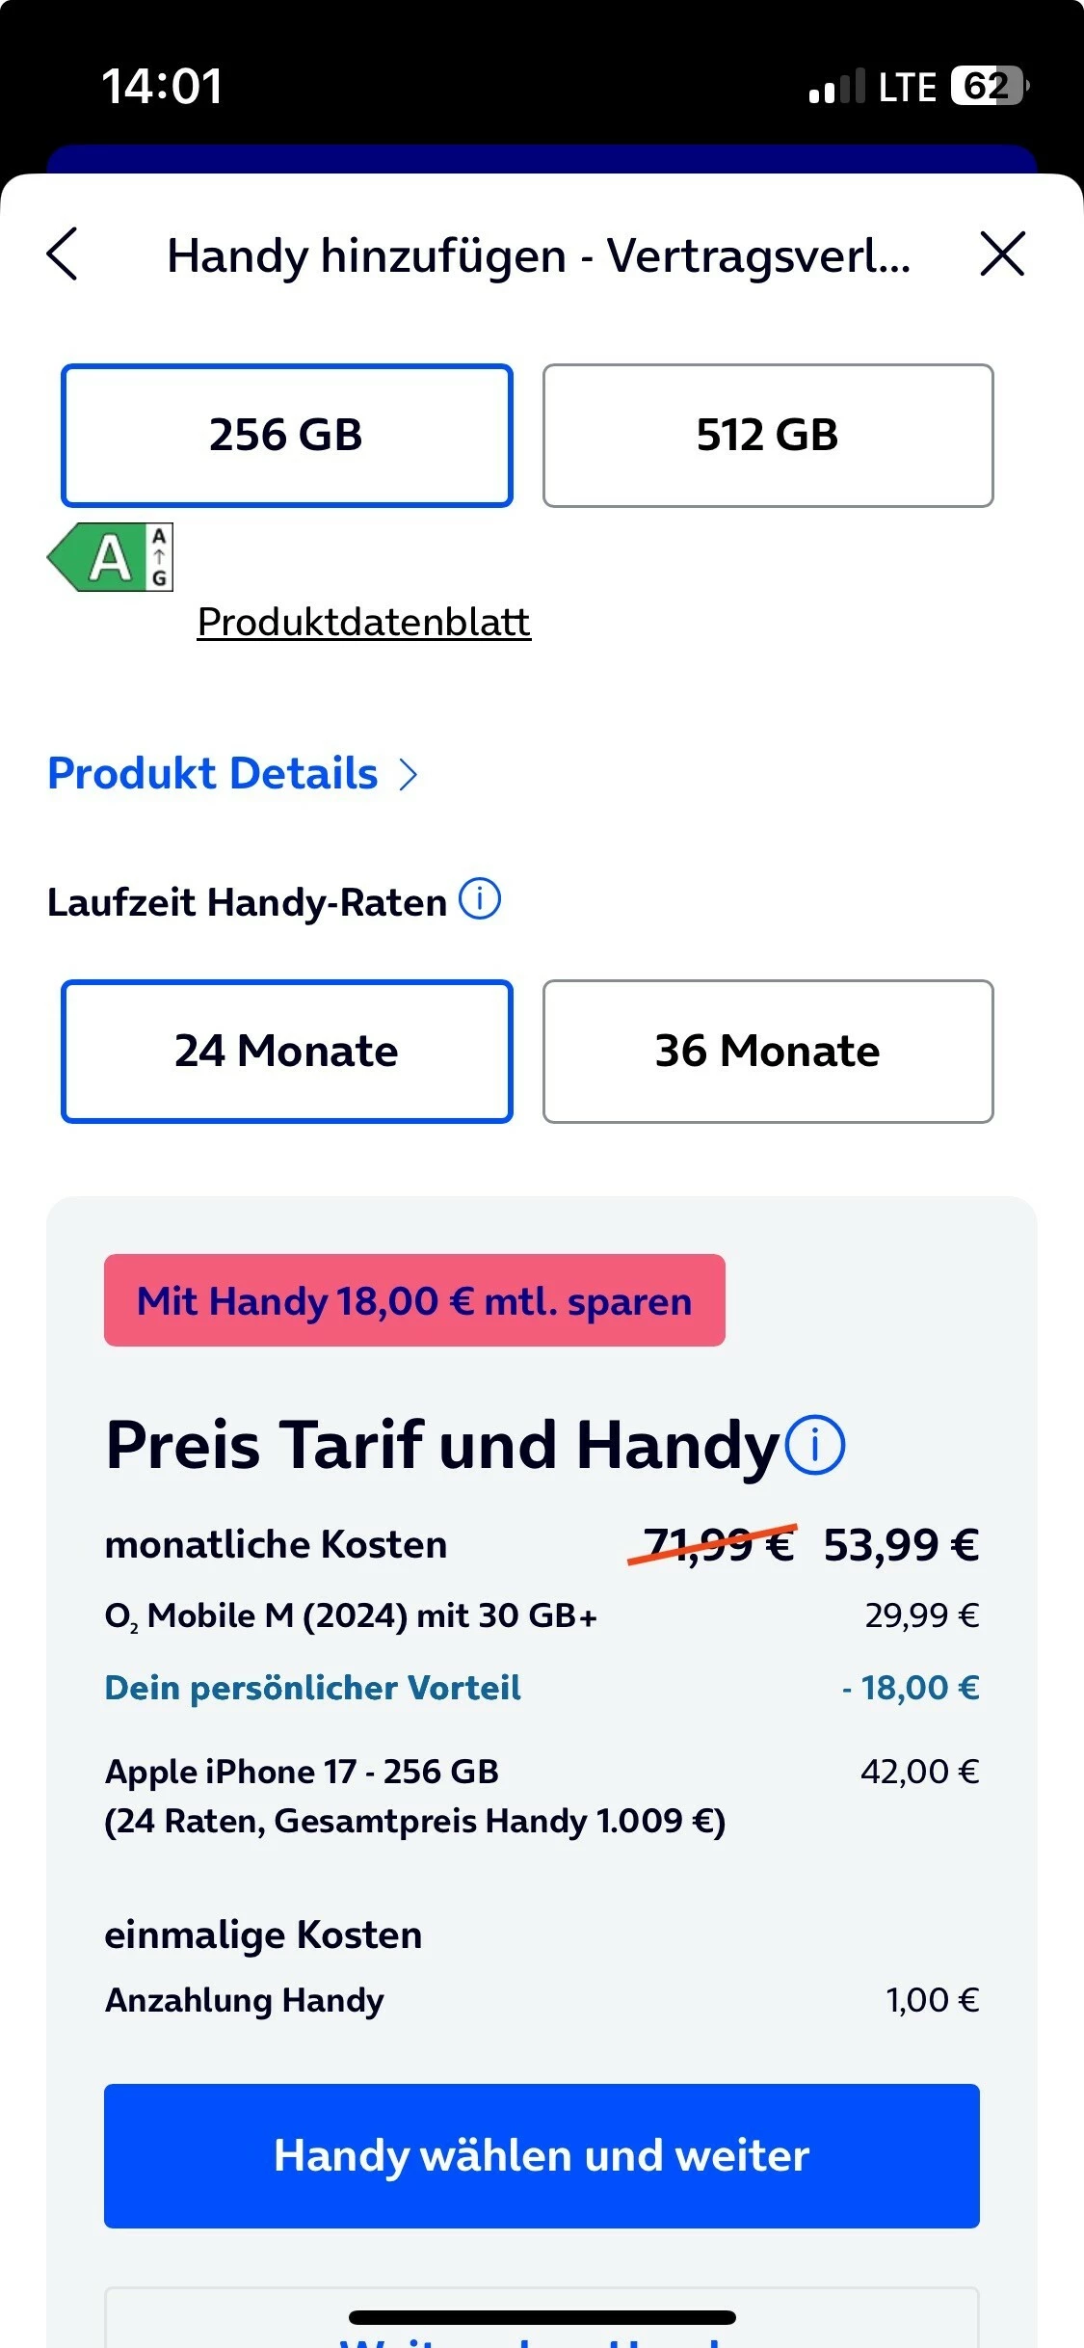The width and height of the screenshot is (1084, 2348).
Task: Select 256 GB storage option
Action: click(286, 436)
